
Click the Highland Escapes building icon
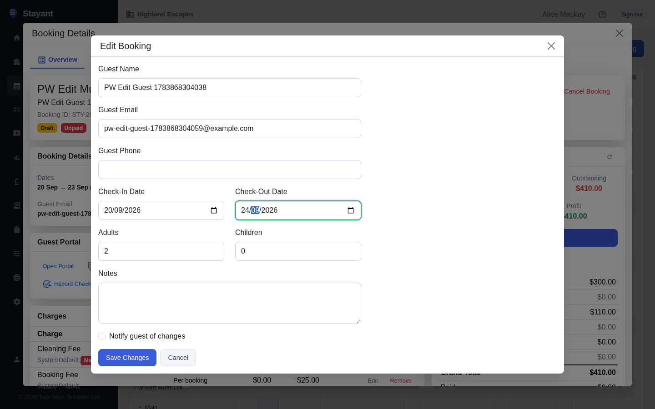[x=130, y=14]
